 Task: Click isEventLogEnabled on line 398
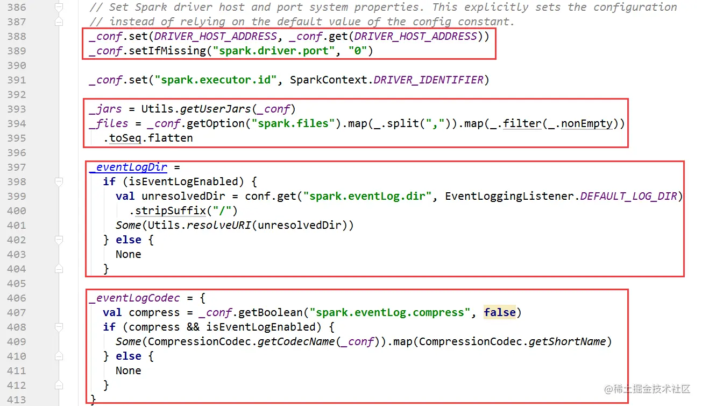coord(184,182)
